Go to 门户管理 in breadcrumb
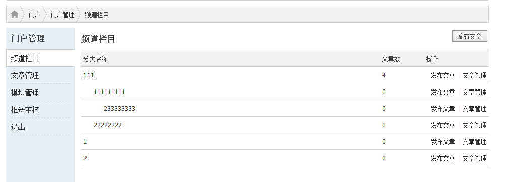516x182 pixels. (x=62, y=15)
